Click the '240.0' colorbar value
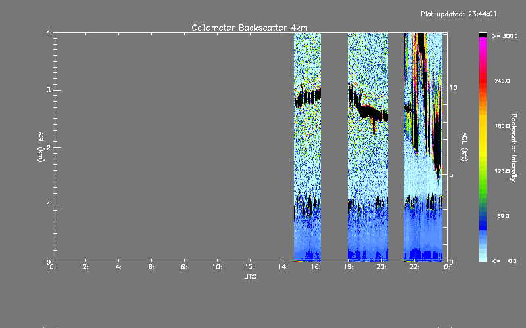 502,81
